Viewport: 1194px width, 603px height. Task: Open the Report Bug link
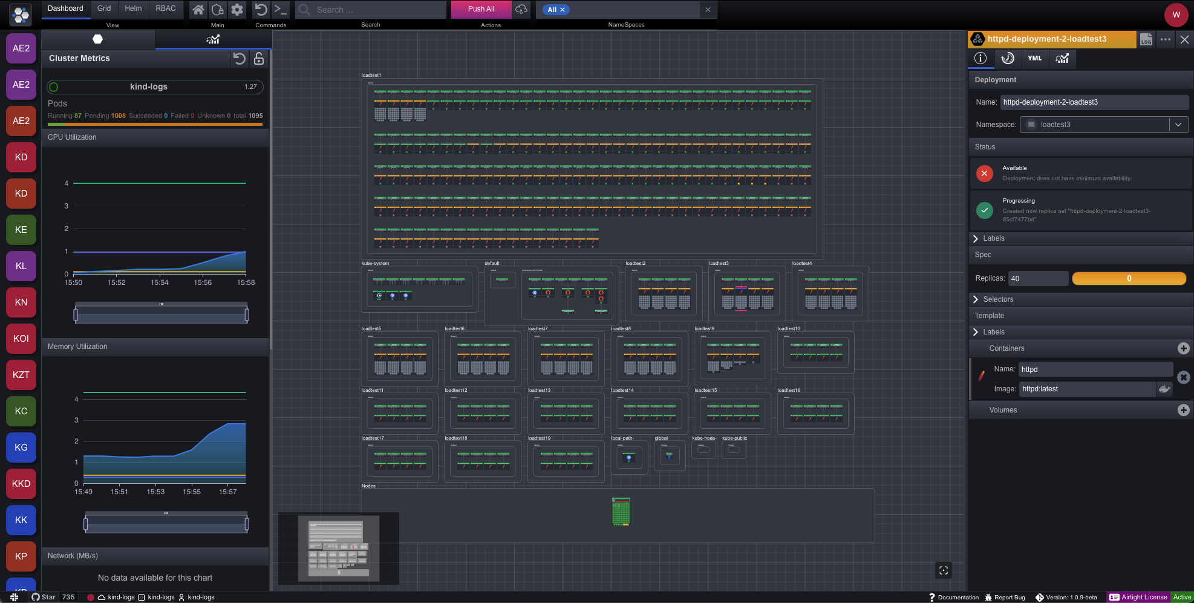tap(1005, 597)
